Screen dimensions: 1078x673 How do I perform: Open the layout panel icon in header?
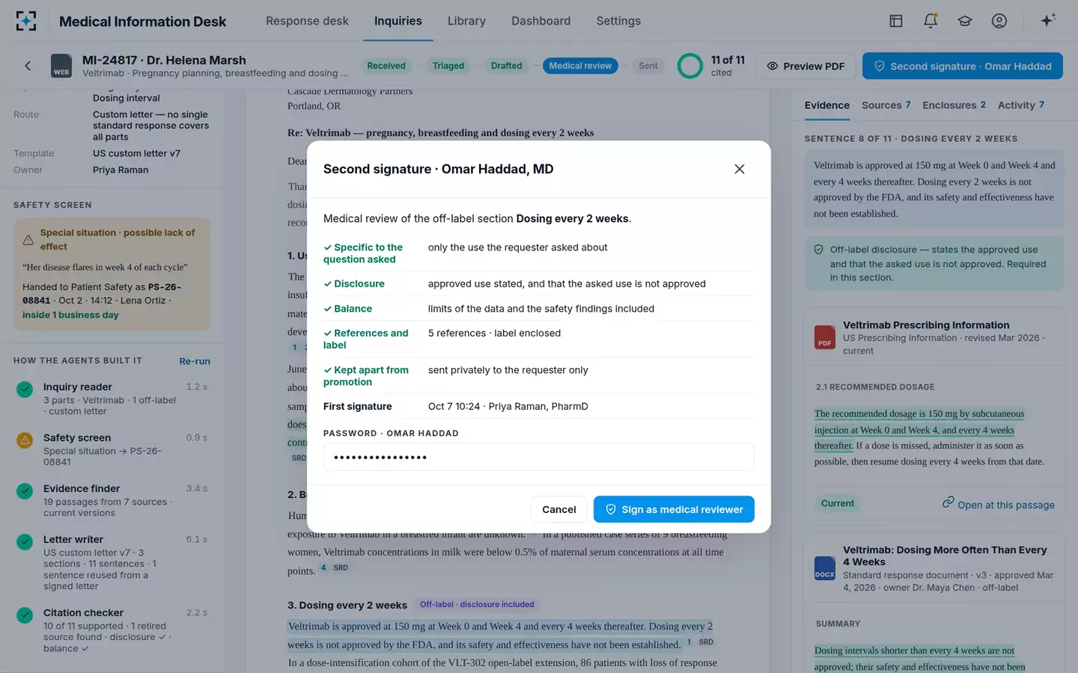click(x=895, y=21)
